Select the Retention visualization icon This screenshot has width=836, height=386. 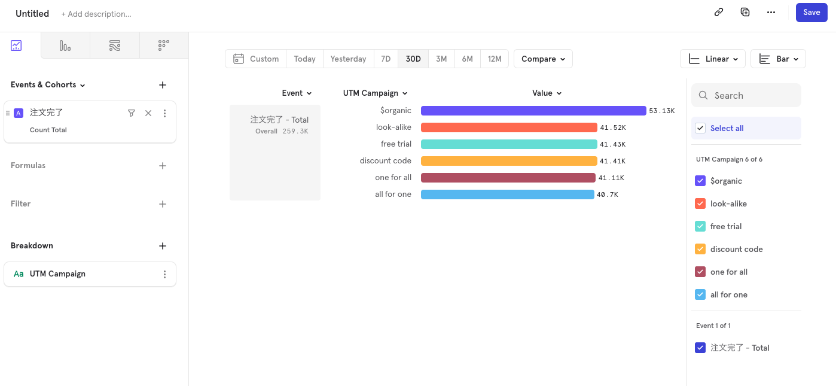(164, 45)
